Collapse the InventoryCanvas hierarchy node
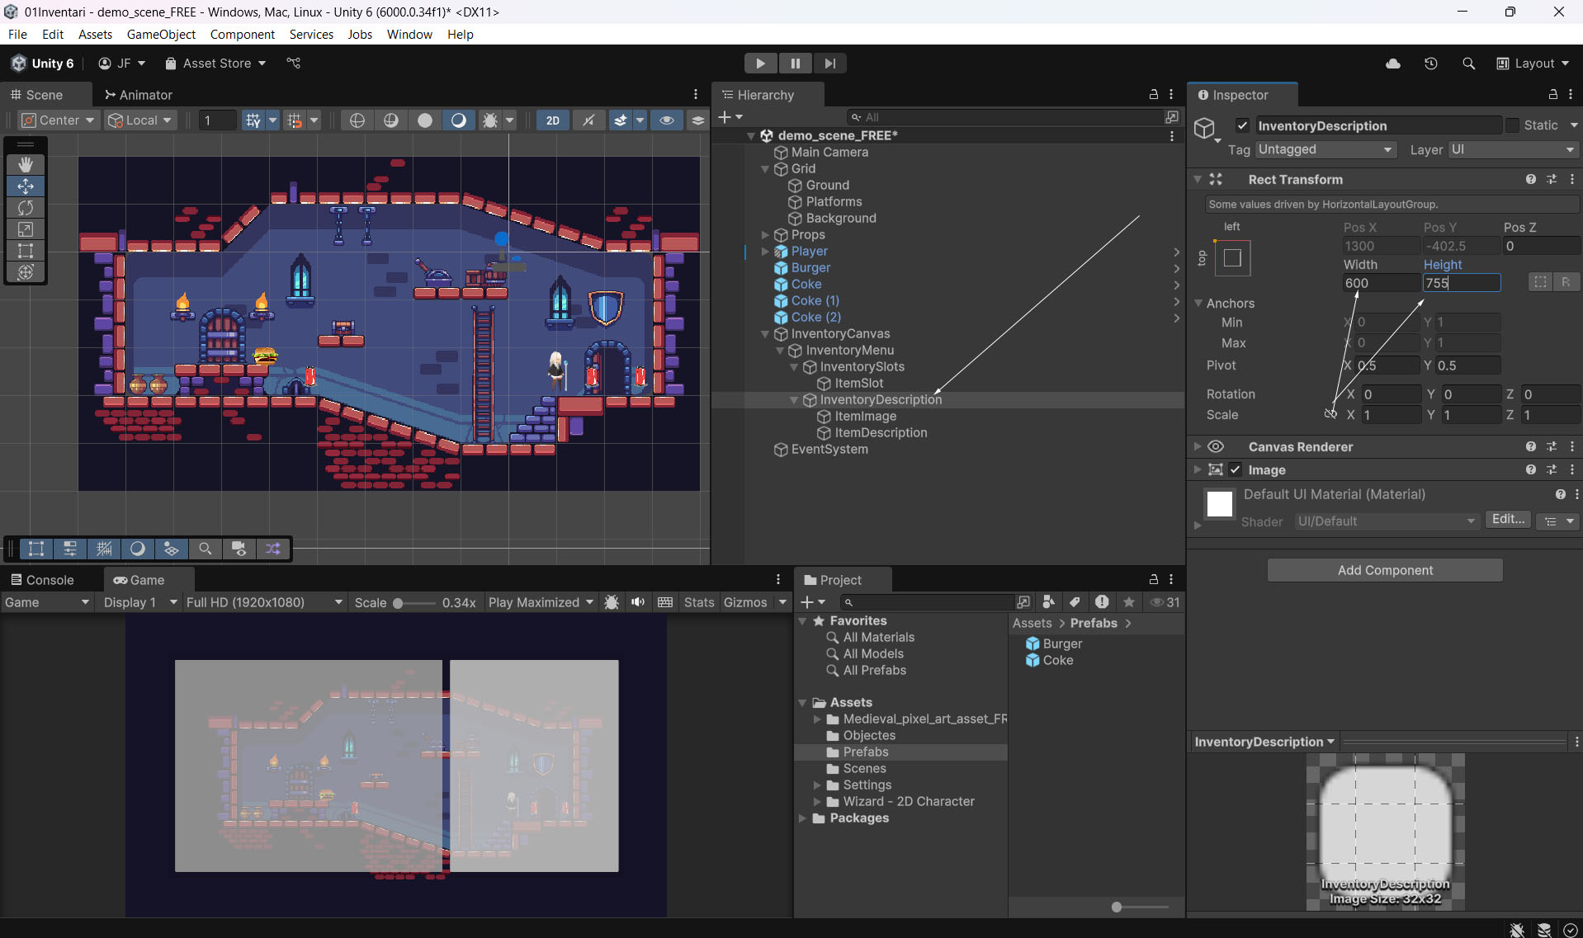 (x=765, y=334)
